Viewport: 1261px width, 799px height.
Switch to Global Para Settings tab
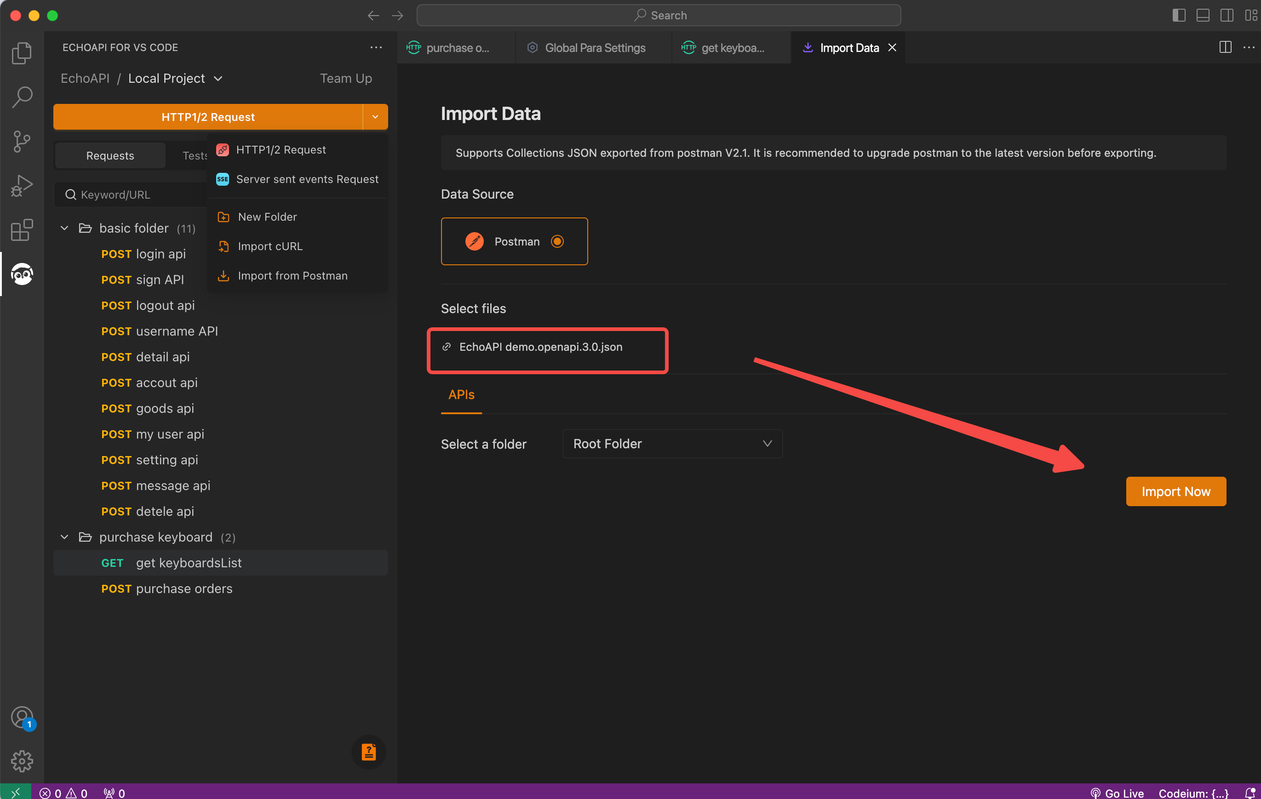click(x=594, y=48)
